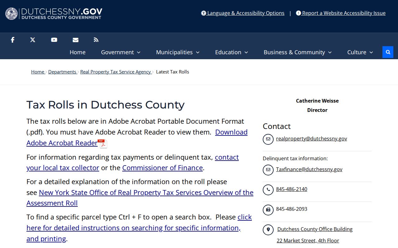Open the X (Twitter) social icon
398x248 pixels.
point(33,40)
